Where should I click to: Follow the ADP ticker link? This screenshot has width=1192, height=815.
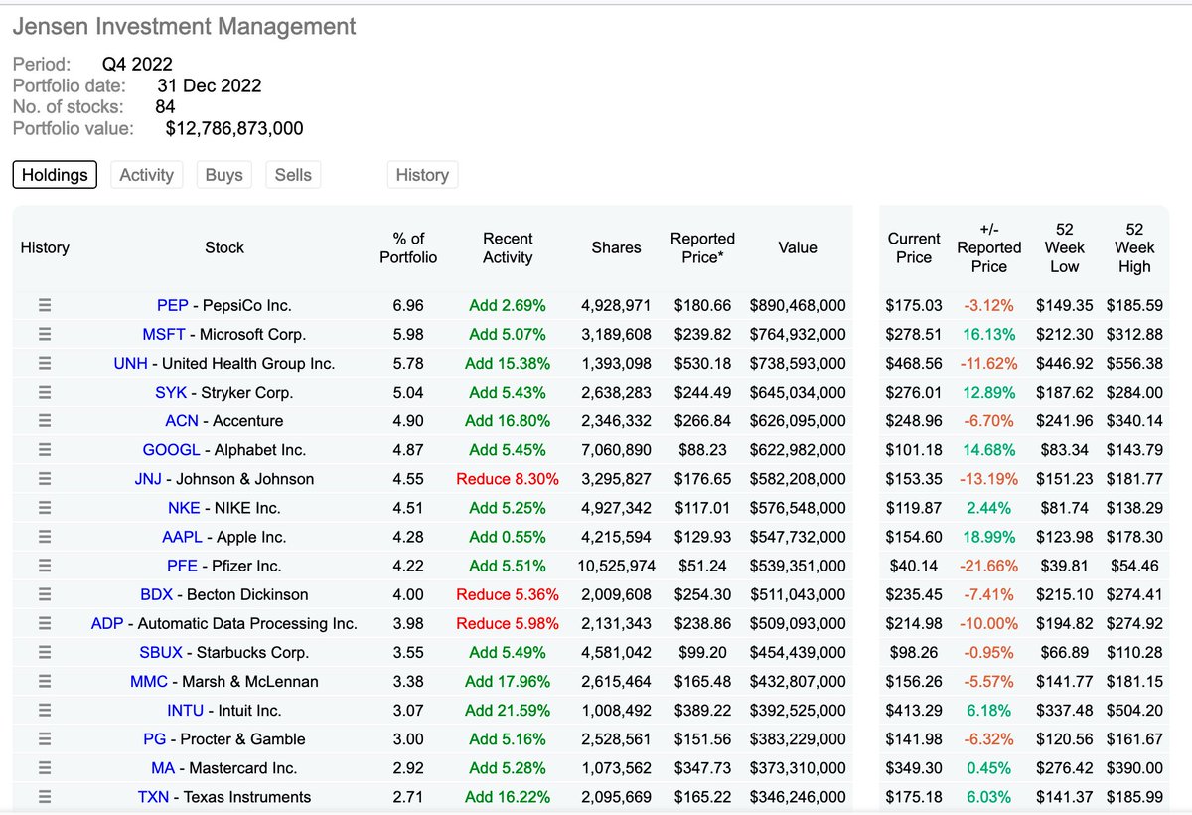pos(107,623)
